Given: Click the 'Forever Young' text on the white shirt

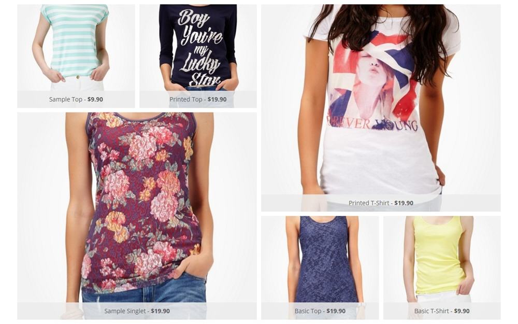Looking at the screenshot, I should click(x=372, y=124).
